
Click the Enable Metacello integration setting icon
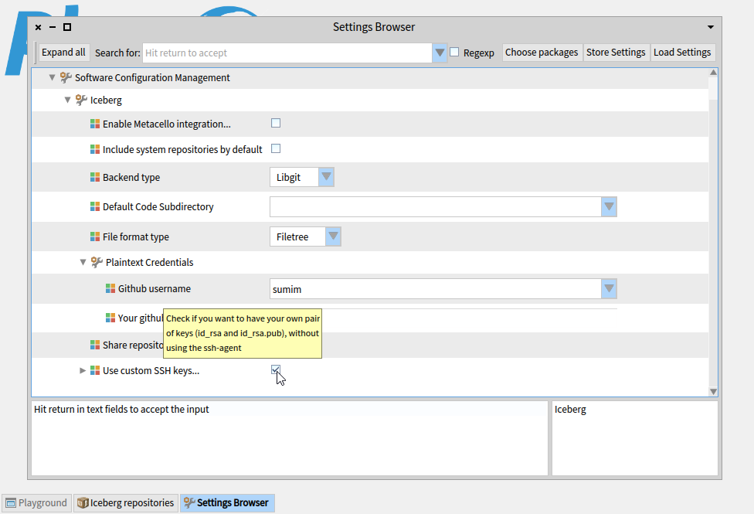(x=95, y=124)
